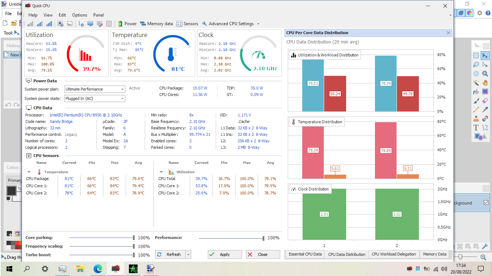The height and width of the screenshot is (276, 492).
Task: Open Refresh button dropdown arrow
Action: (x=188, y=254)
